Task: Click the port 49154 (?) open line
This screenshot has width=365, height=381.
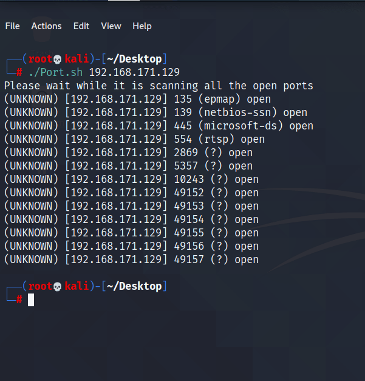Action: pyautogui.click(x=131, y=219)
